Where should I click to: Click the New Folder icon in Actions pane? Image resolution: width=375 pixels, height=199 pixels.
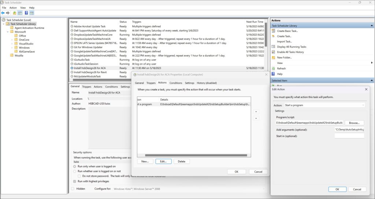tap(273, 57)
